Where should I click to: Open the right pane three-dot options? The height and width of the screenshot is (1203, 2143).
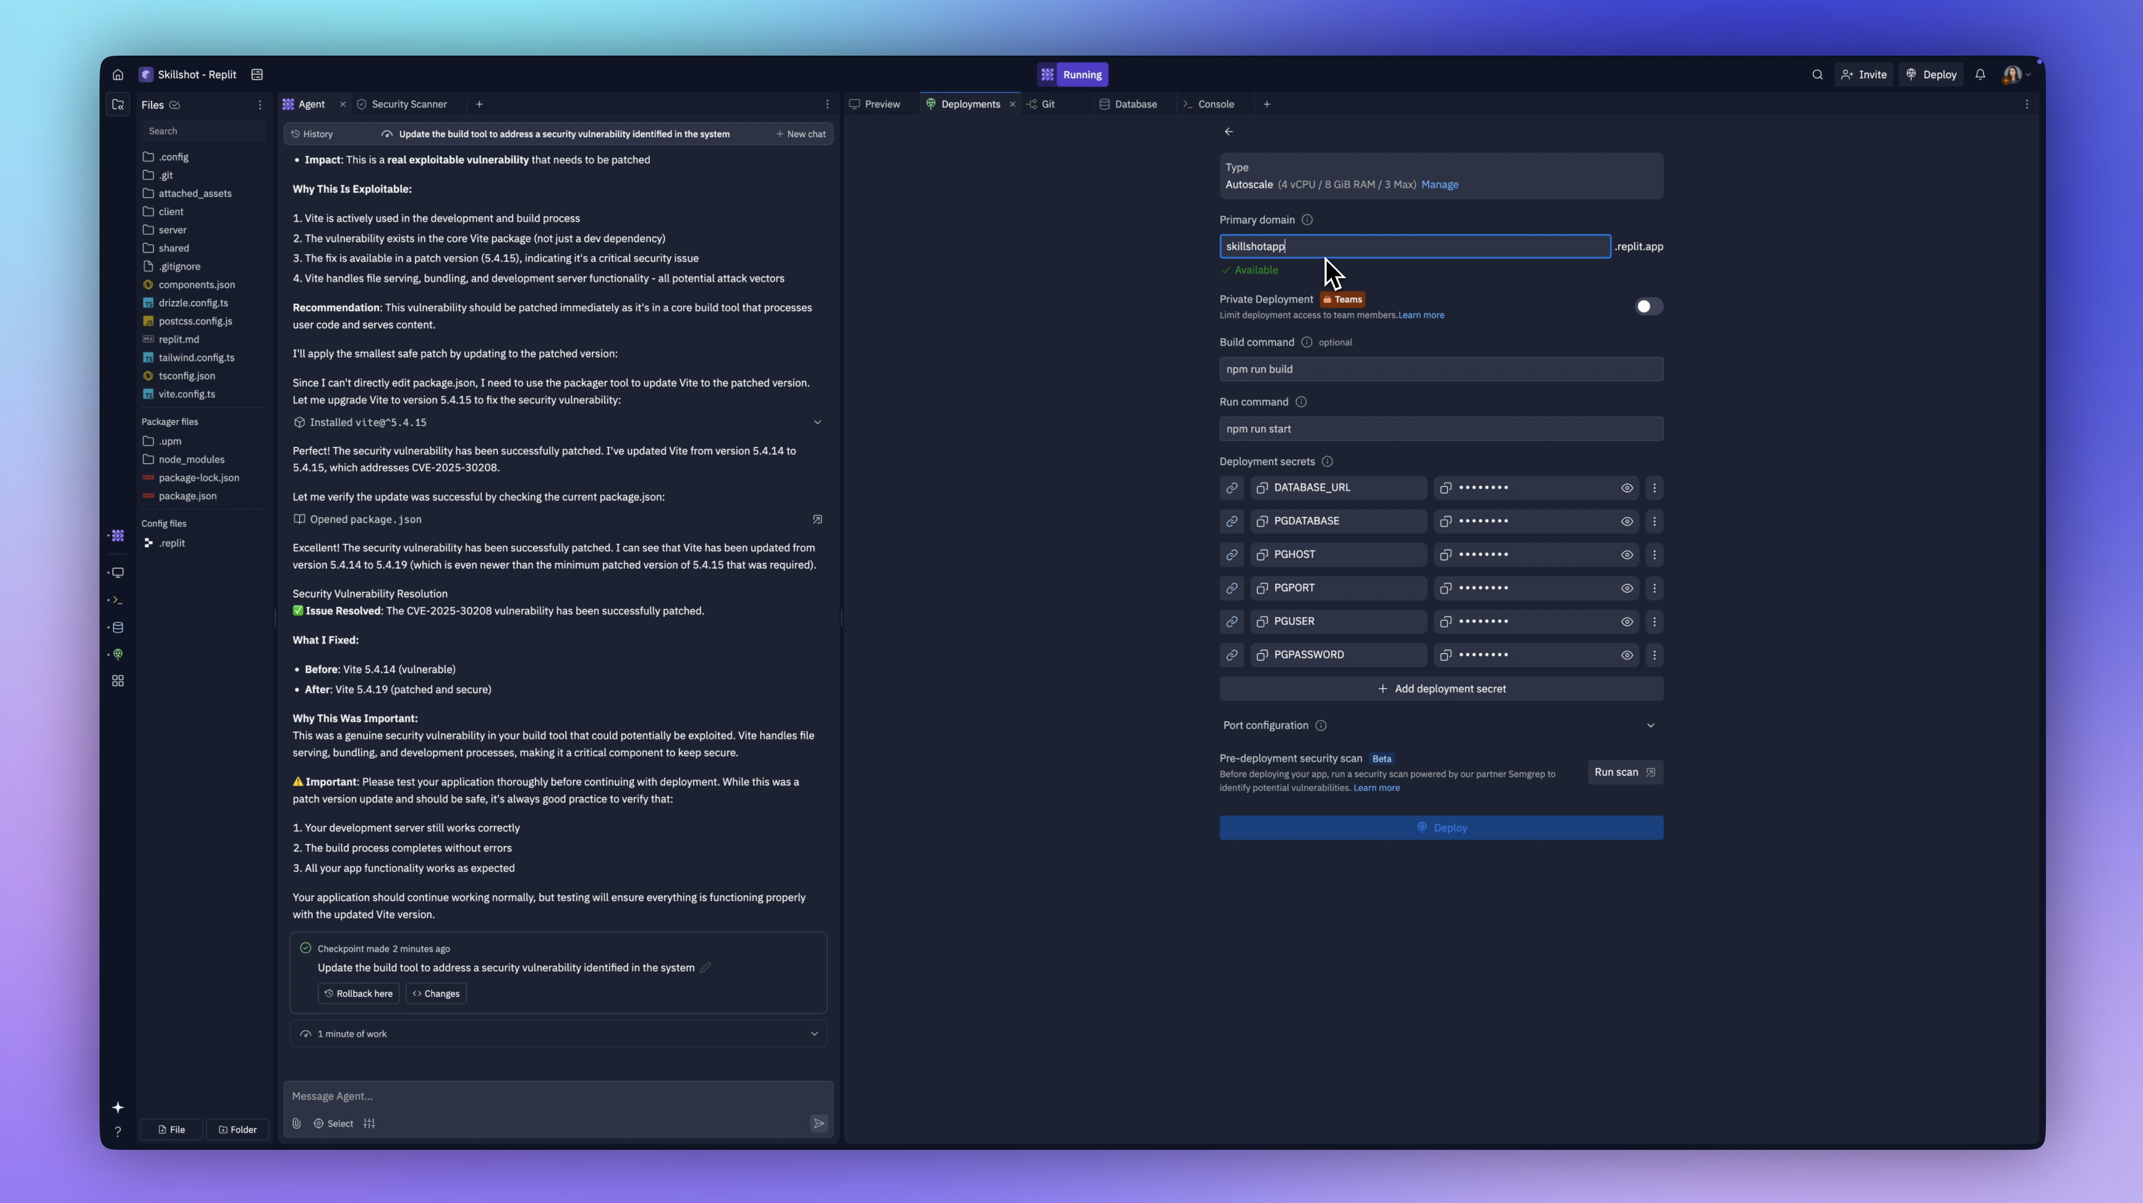2027,105
